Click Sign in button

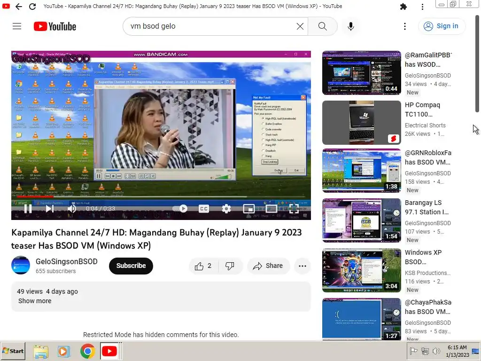[442, 26]
